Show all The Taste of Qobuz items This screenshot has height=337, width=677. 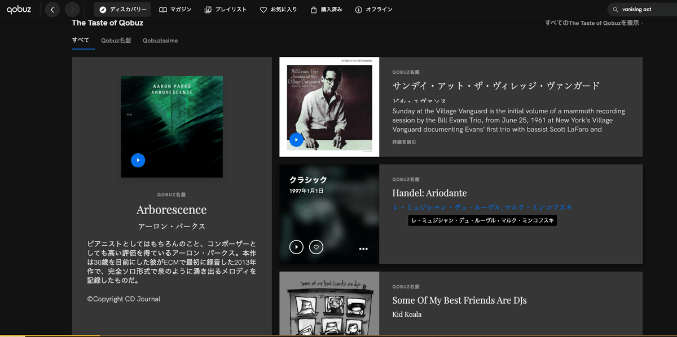(x=593, y=24)
